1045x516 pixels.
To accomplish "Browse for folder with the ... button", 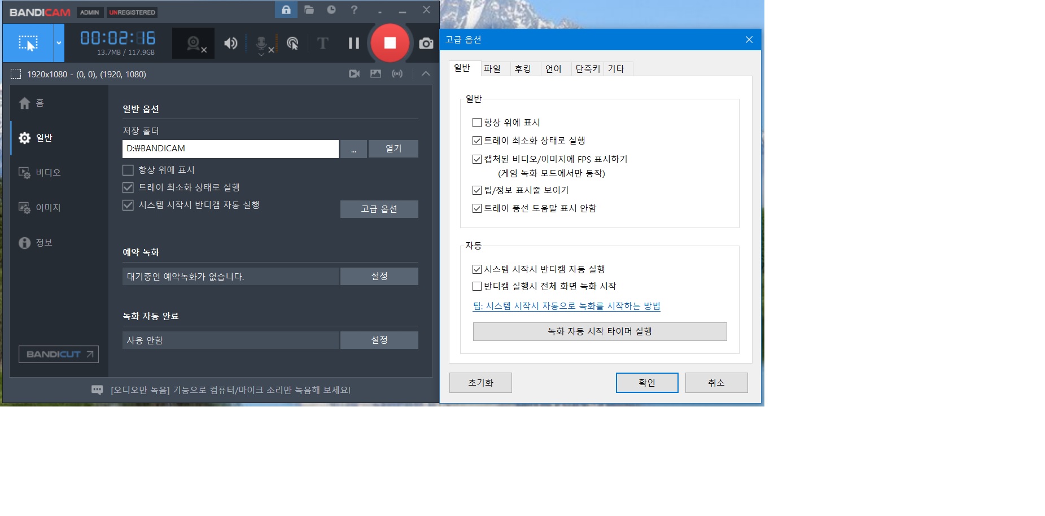I will 353,148.
